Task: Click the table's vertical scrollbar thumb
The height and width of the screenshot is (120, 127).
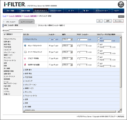Action: click(x=121, y=63)
